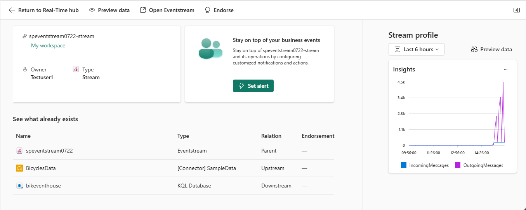
Task: Click the Open Eventstream external-link icon
Action: (x=143, y=10)
